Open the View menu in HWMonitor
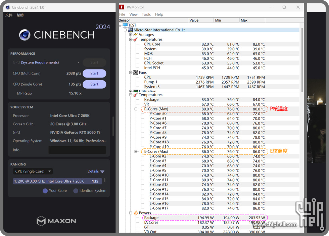Image resolution: width=329 pixels, height=236 pixels. pyautogui.click(x=134, y=14)
